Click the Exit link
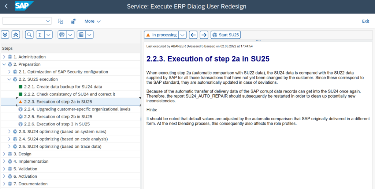The height and width of the screenshot is (189, 375). pos(365,21)
